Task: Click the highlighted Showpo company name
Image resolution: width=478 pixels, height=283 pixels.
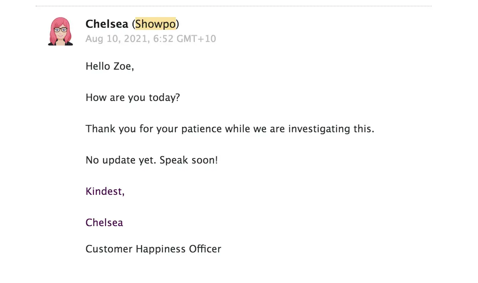Action: point(156,24)
